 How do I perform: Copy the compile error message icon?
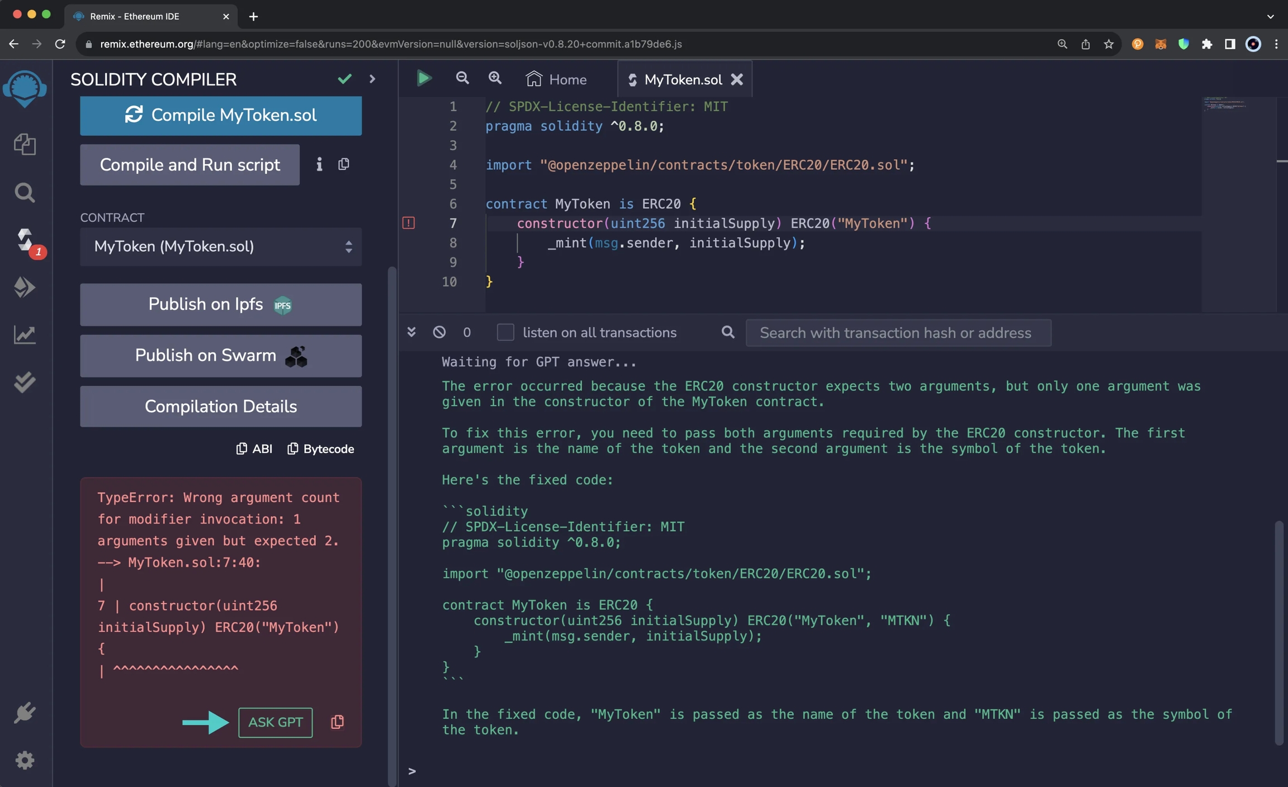click(337, 722)
